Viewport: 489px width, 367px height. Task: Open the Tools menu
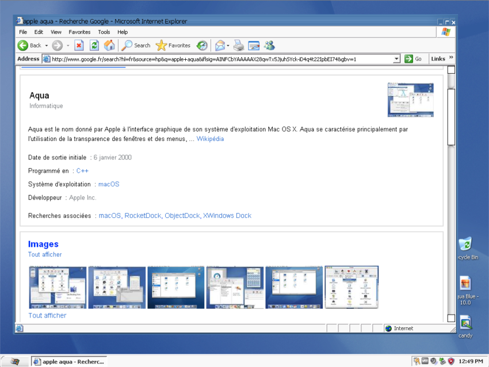104,32
